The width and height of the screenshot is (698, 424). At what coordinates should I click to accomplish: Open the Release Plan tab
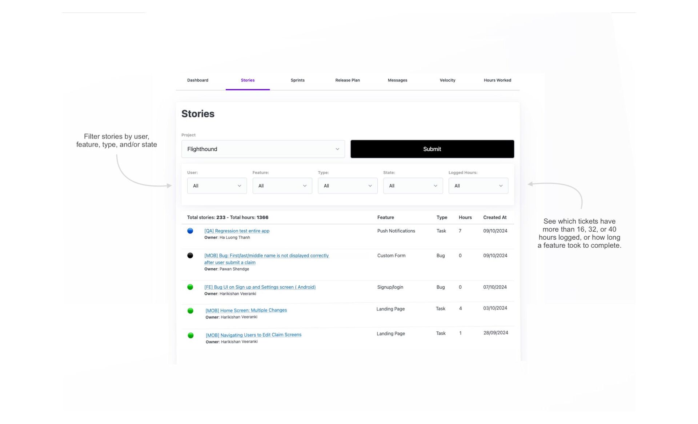pos(347,80)
